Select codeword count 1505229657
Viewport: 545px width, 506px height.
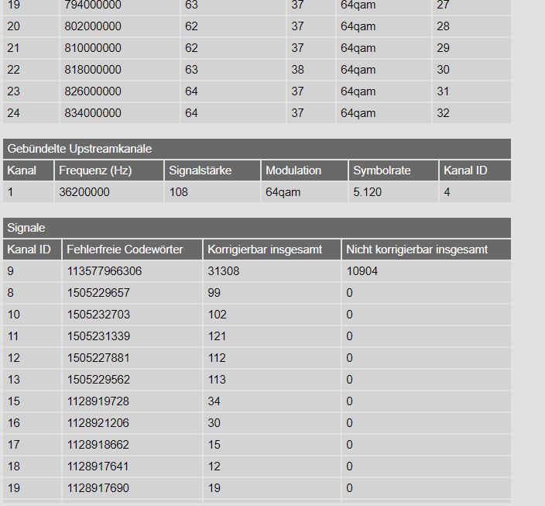click(98, 293)
